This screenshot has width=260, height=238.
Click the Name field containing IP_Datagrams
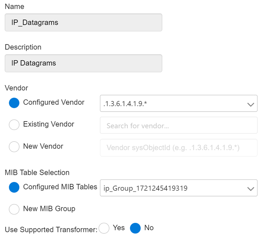[83, 22]
